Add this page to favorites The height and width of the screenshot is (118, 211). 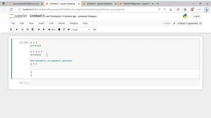pos(170,10)
